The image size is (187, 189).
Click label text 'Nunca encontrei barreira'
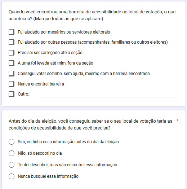tap(41, 84)
